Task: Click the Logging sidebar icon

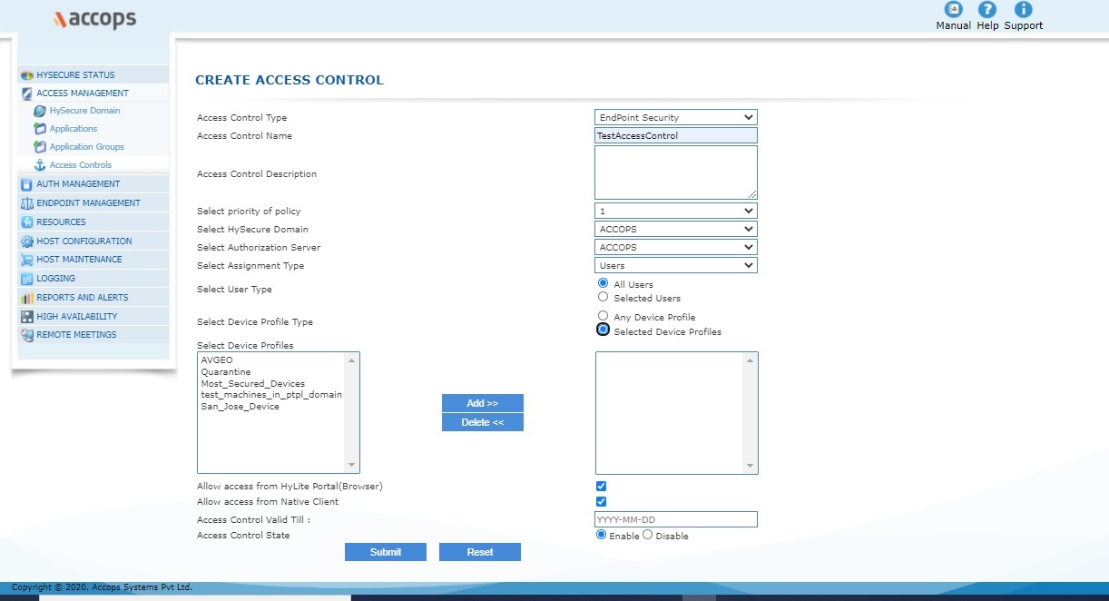Action: click(x=27, y=279)
